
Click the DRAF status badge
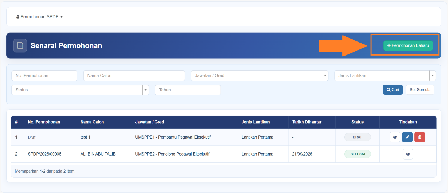(x=358, y=137)
